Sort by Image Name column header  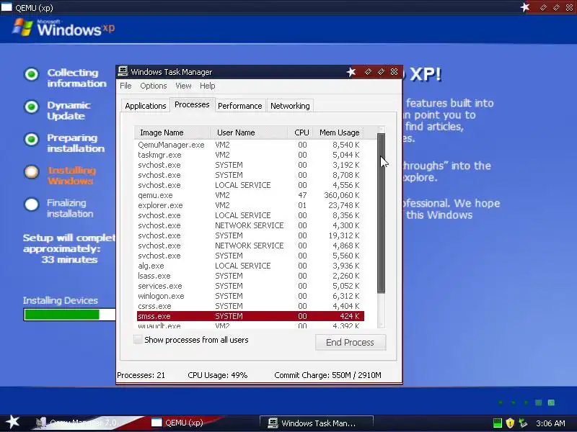(172, 132)
